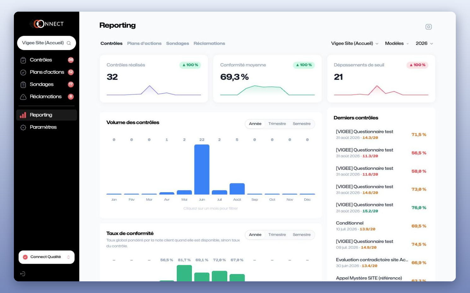
Task: Click the Juin bar in volume chart
Action: pos(202,169)
